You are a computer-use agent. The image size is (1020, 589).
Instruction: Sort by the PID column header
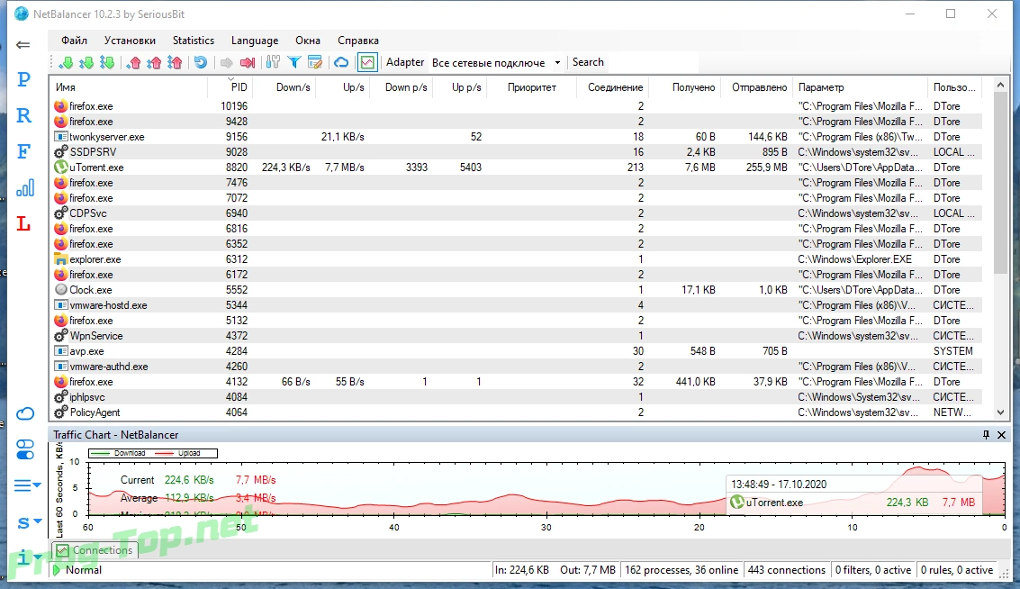point(230,87)
